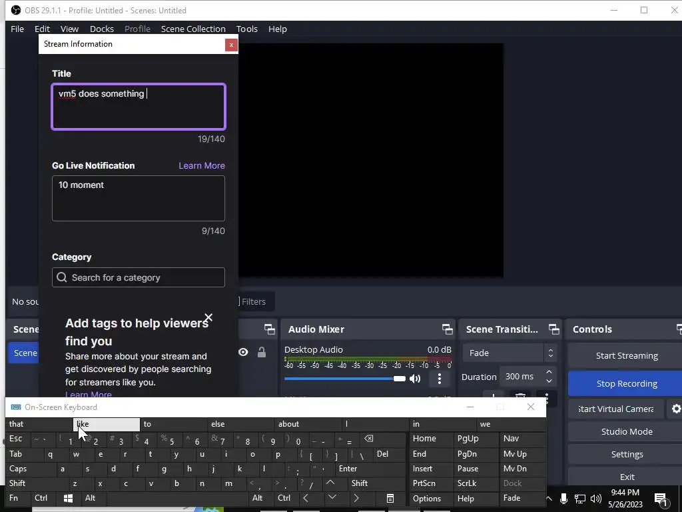Toggle the source lock icon
The height and width of the screenshot is (512, 682).
[x=261, y=352]
